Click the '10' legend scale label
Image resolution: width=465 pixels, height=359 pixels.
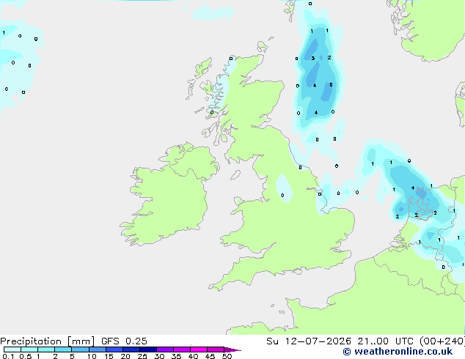92,356
